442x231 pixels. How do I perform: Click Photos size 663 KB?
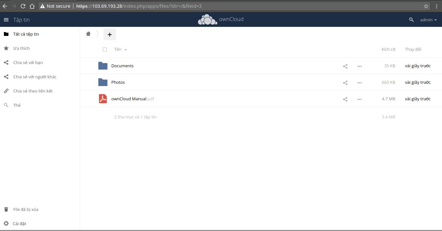coord(388,82)
